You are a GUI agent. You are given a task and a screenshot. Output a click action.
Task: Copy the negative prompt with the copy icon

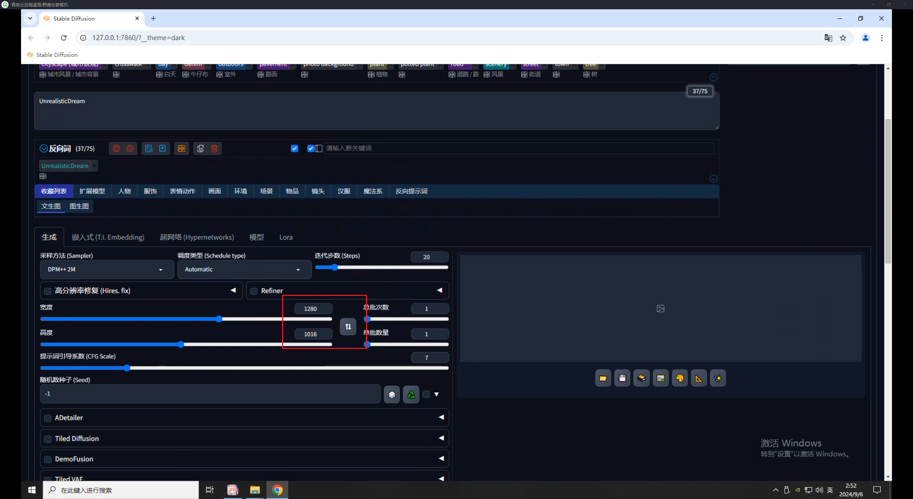(x=200, y=149)
